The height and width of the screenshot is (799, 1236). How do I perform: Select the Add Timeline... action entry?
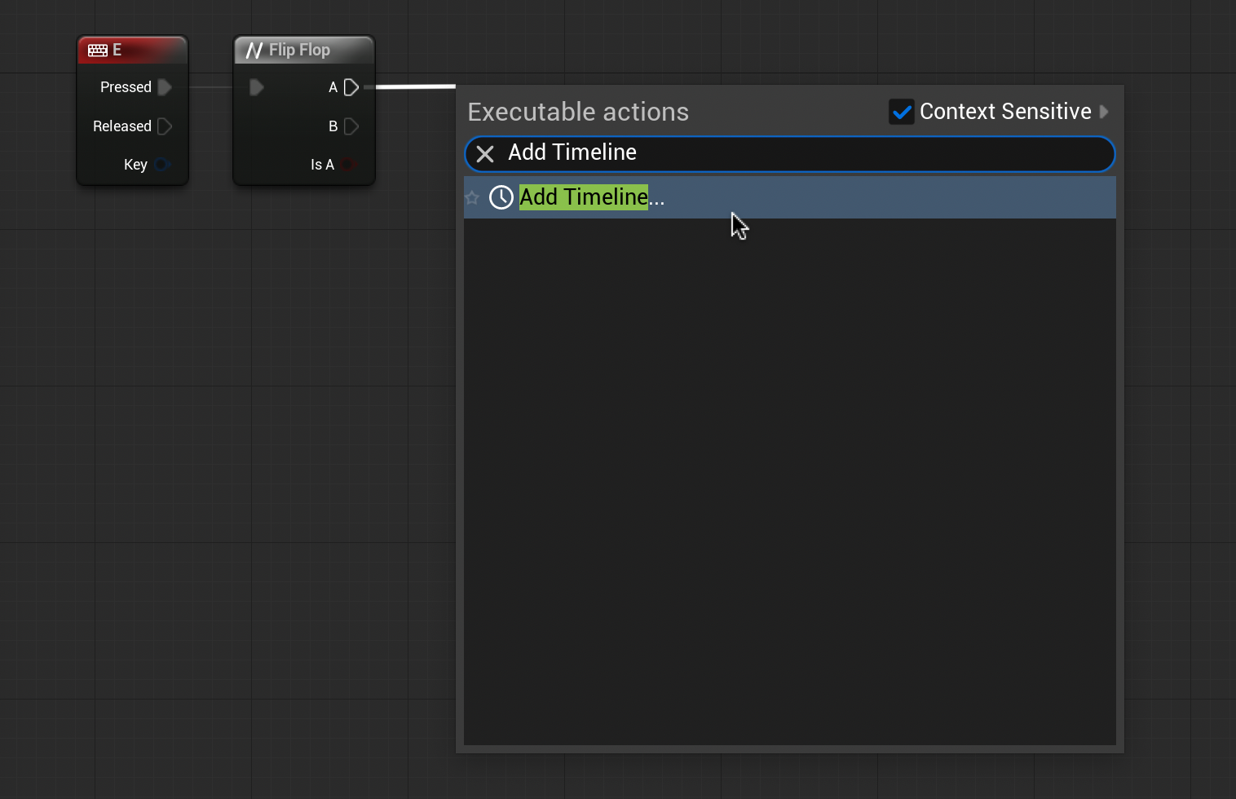(592, 197)
